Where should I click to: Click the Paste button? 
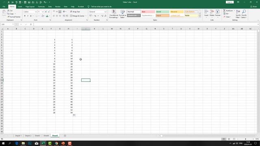(x=4, y=13)
